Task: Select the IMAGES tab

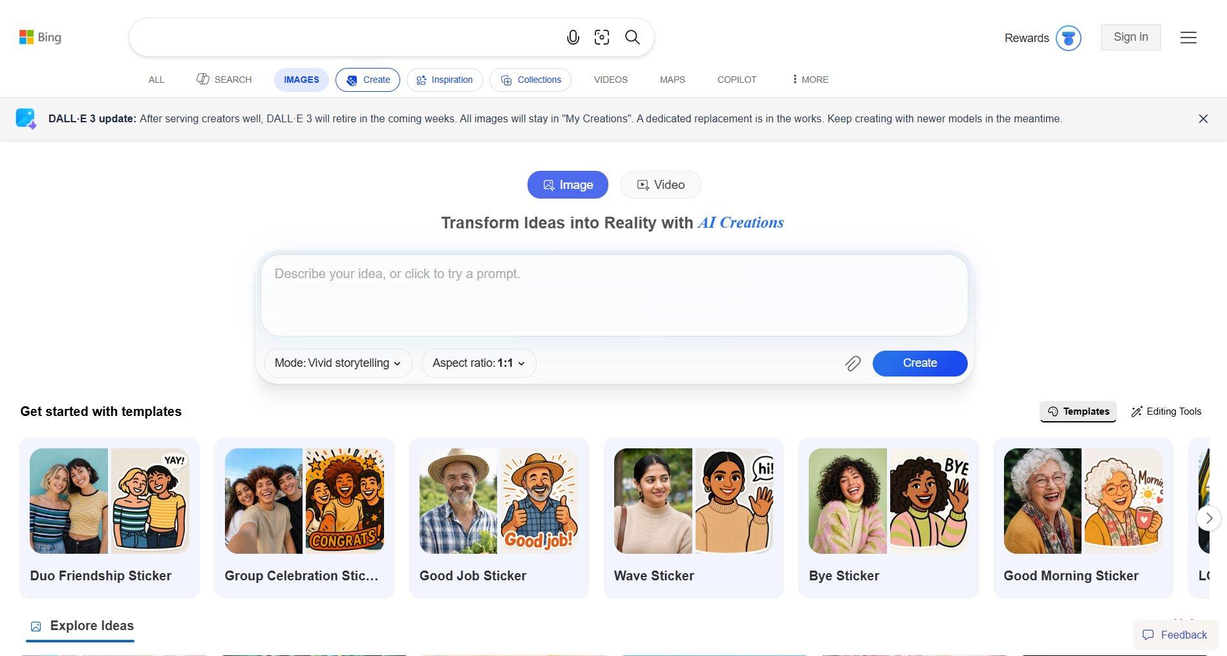Action: tap(301, 80)
